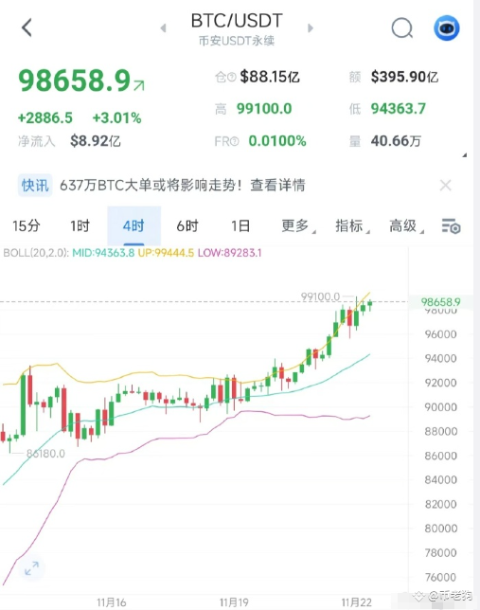
Task: Tap the 86180.0 low marker on chart
Action: click(45, 454)
